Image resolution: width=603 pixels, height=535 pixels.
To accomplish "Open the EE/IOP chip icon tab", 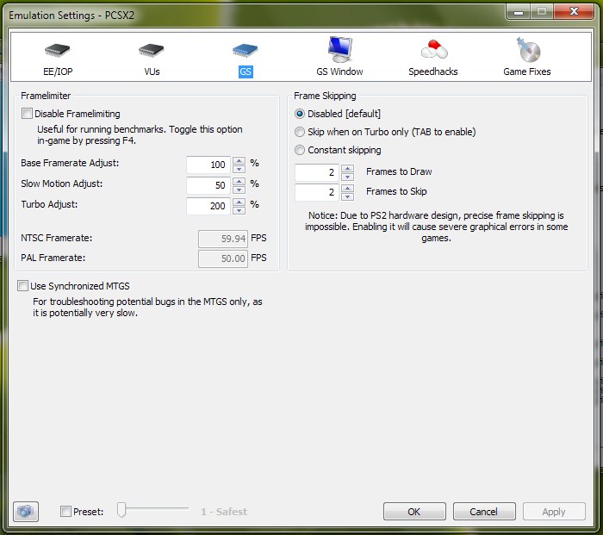I will click(58, 50).
